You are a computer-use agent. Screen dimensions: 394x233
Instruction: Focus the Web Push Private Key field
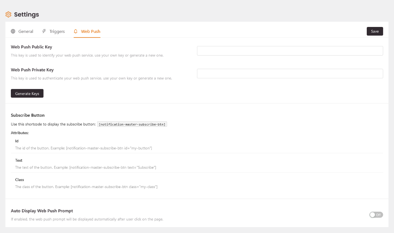290,73
